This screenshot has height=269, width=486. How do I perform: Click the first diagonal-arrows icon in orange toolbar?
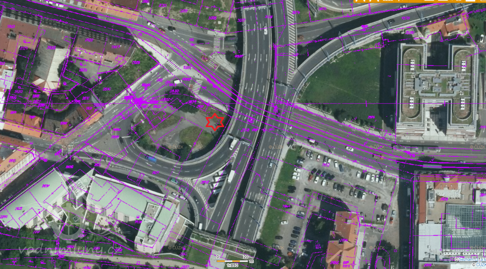point(361,1)
